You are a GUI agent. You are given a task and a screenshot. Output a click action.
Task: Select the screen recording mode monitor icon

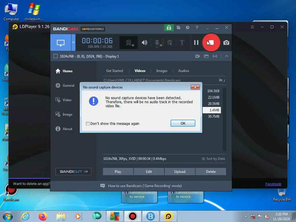61,42
